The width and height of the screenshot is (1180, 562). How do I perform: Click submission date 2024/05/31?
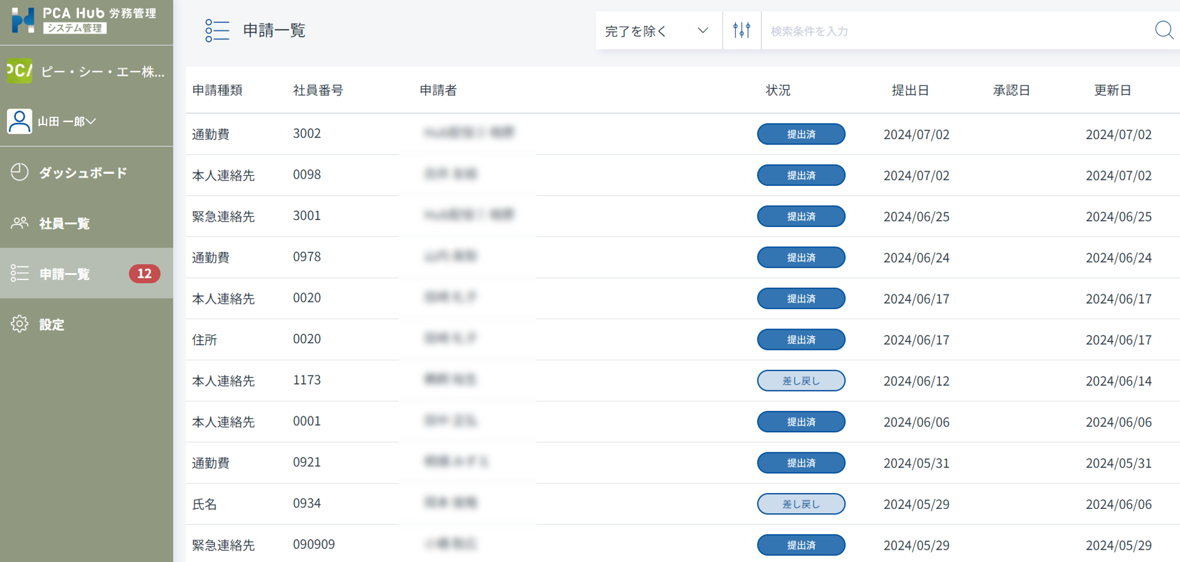pos(916,463)
